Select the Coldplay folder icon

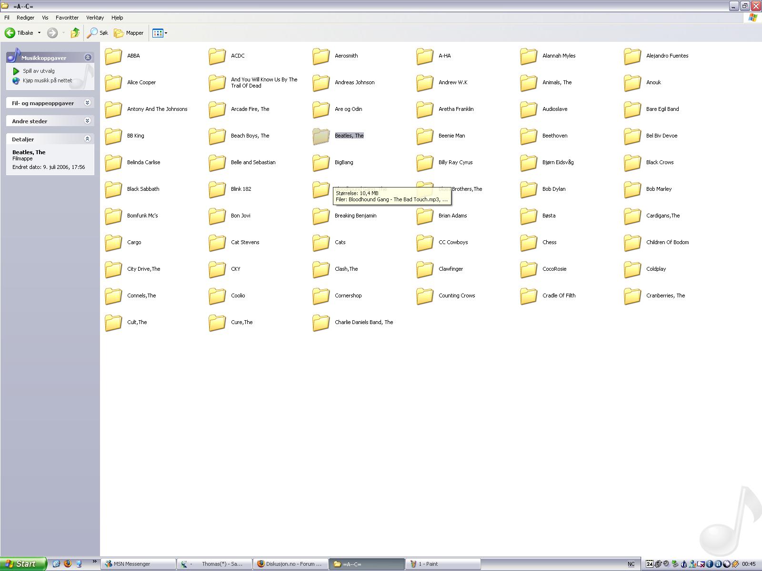pos(632,269)
